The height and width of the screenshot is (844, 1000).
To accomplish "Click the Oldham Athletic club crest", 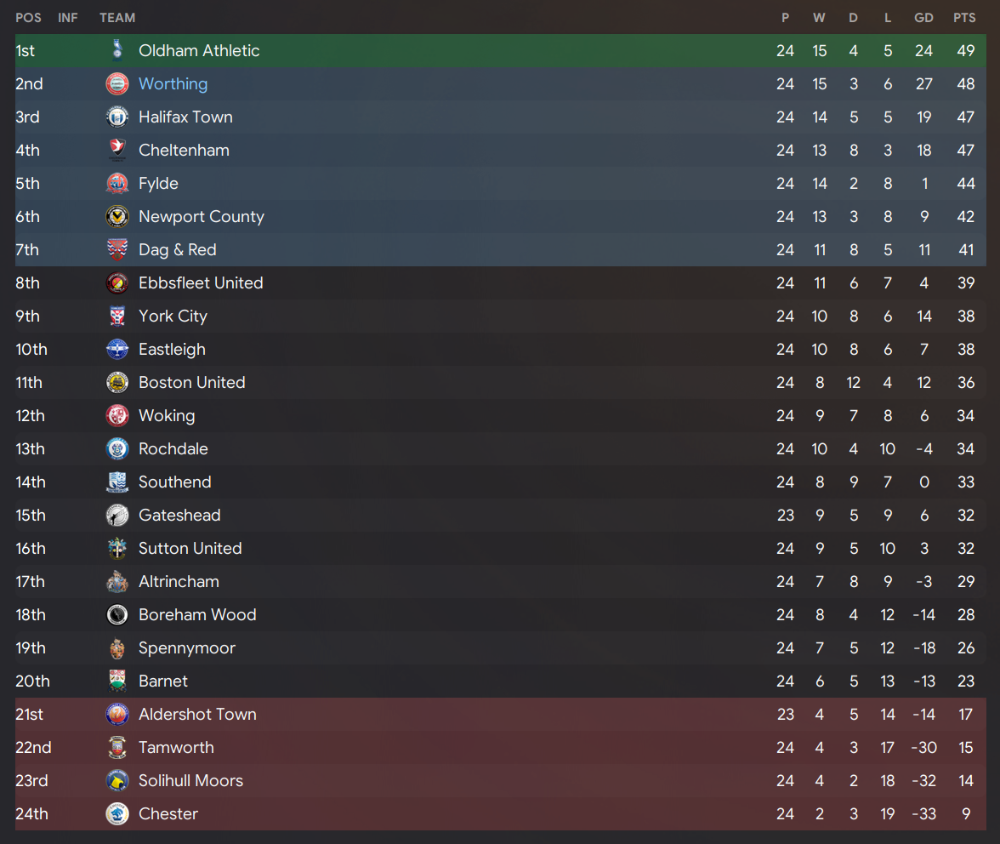I will tap(117, 50).
